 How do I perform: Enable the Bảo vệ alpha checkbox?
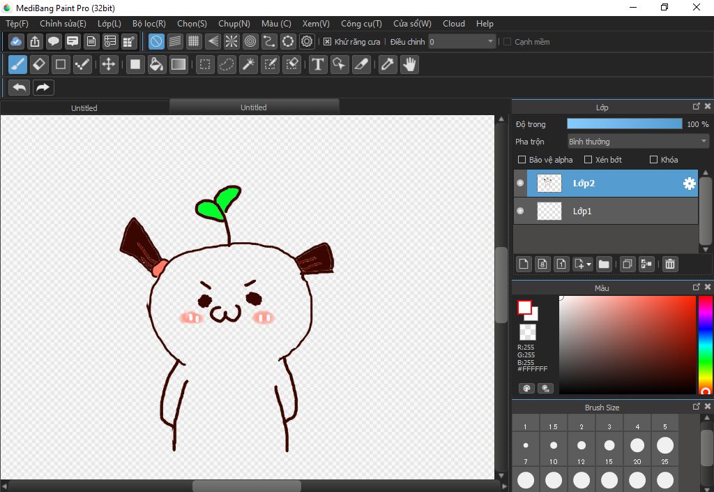(522, 160)
